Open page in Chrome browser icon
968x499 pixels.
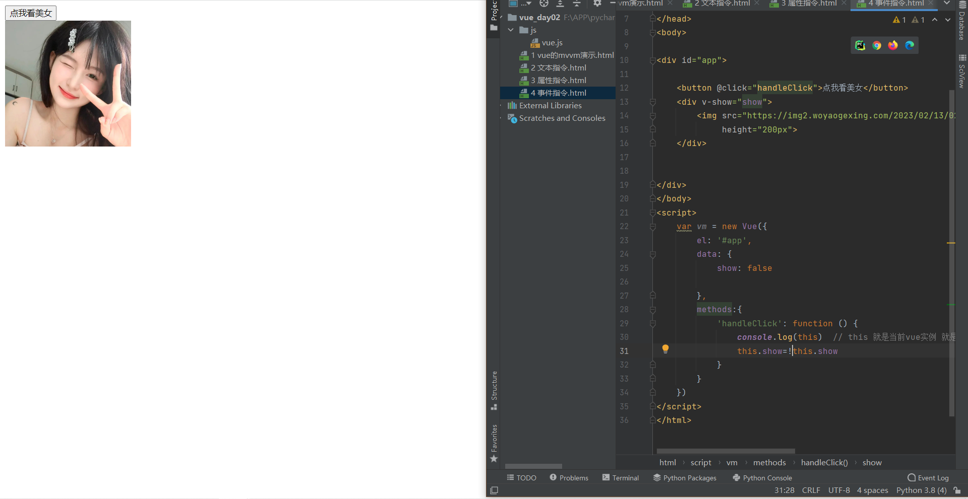click(x=877, y=46)
